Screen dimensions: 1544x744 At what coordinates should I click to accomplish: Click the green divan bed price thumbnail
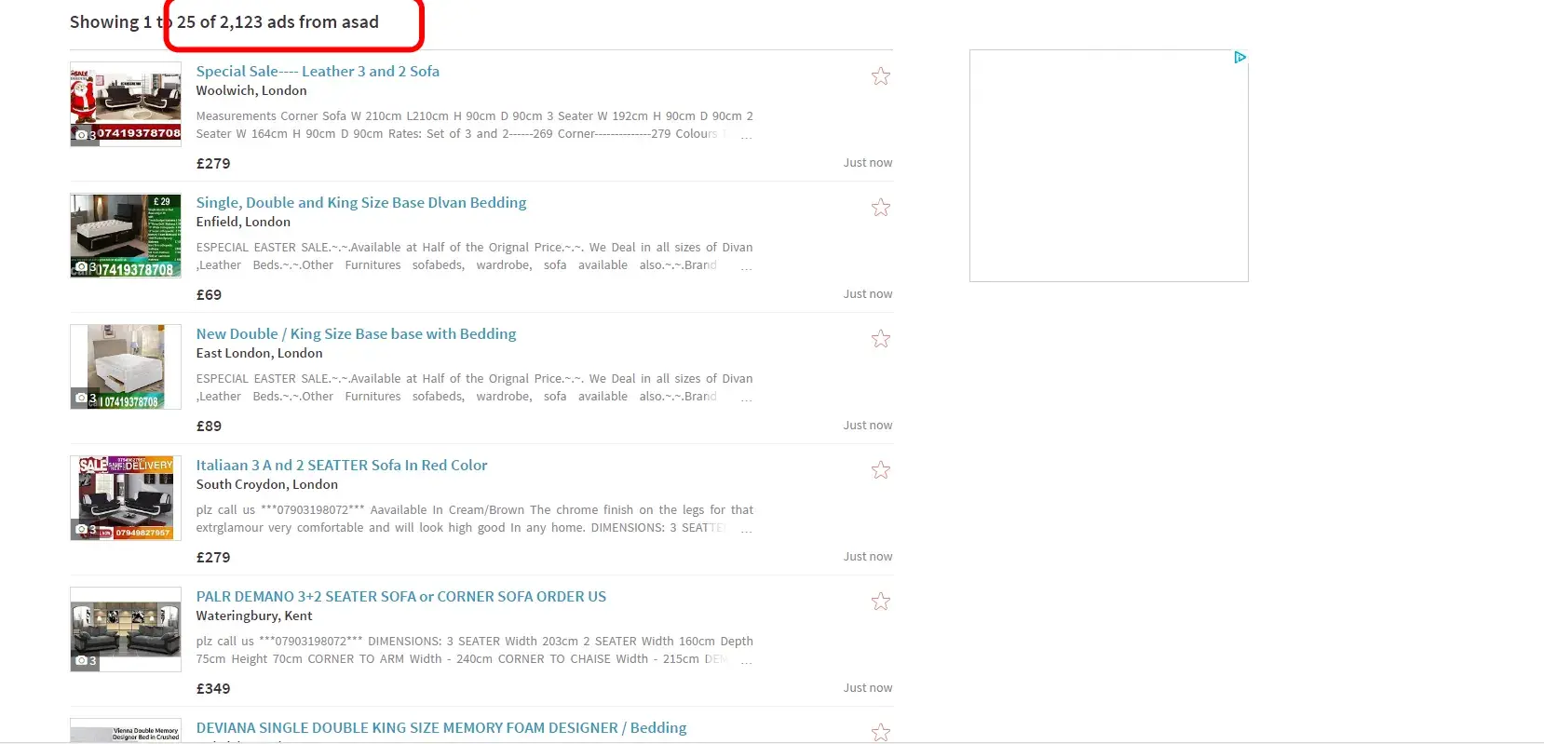126,236
